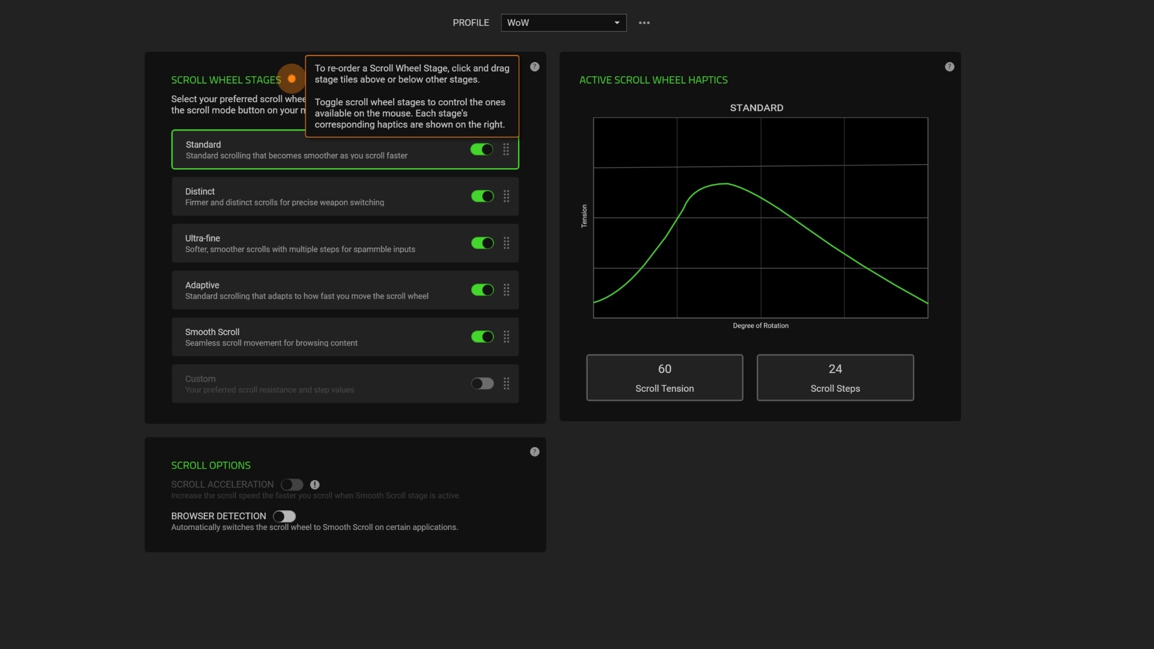Click the Distinct stage drag handle
Viewport: 1154px width, 649px height.
point(507,197)
